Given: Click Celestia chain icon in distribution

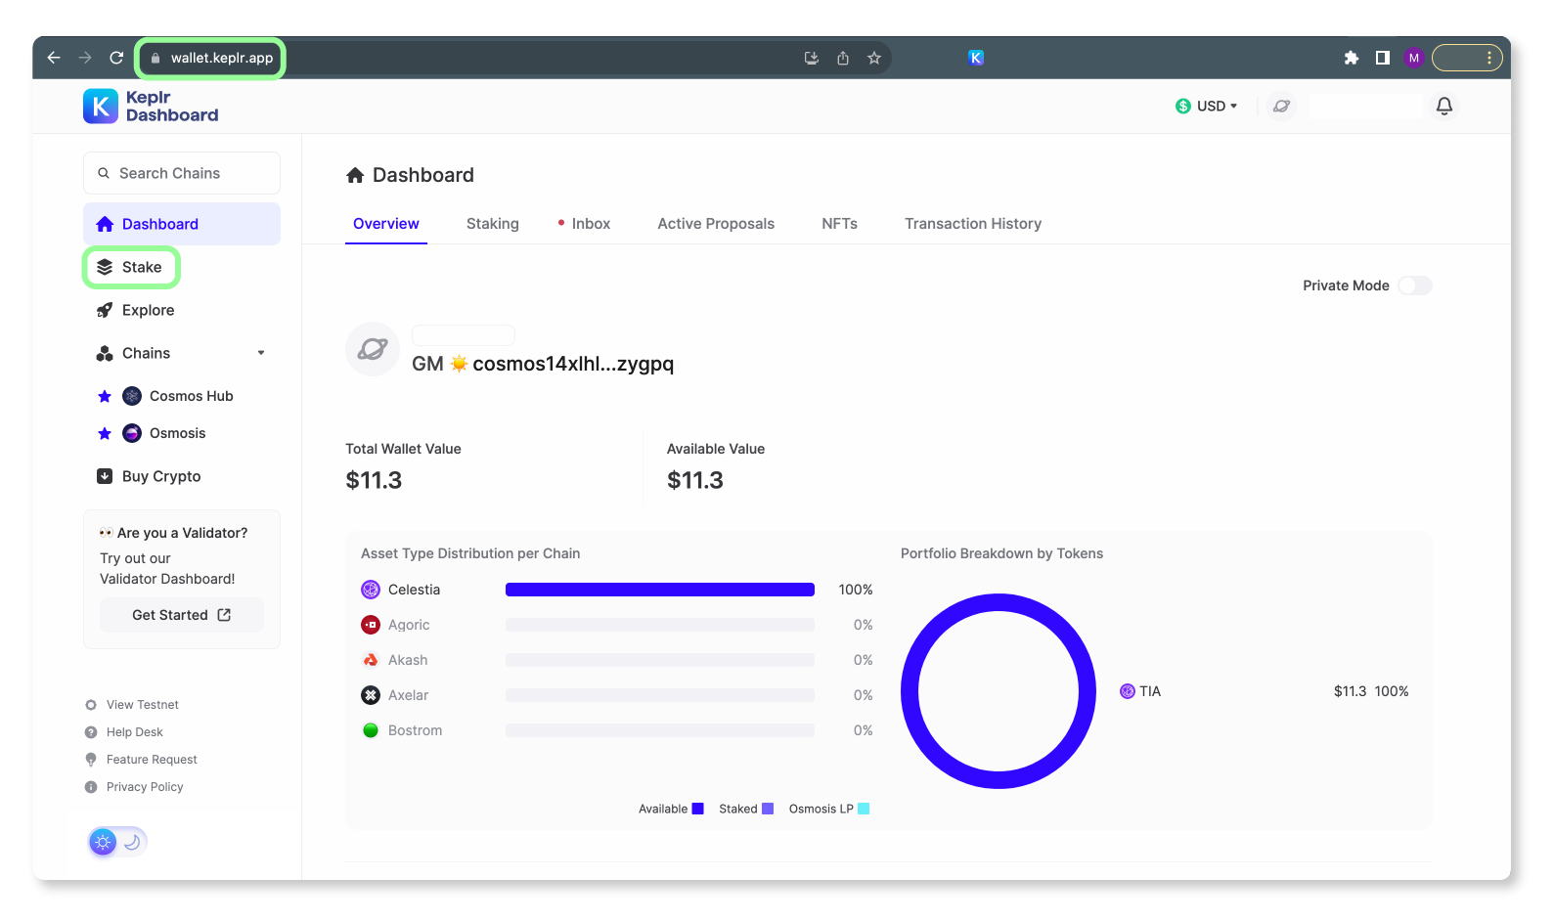Looking at the screenshot, I should click(x=371, y=590).
